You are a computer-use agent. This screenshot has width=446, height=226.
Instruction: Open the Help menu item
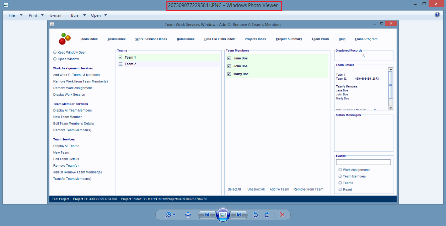[x=342, y=39]
